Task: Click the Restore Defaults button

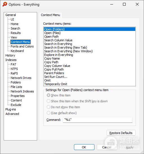Action: click(121, 133)
